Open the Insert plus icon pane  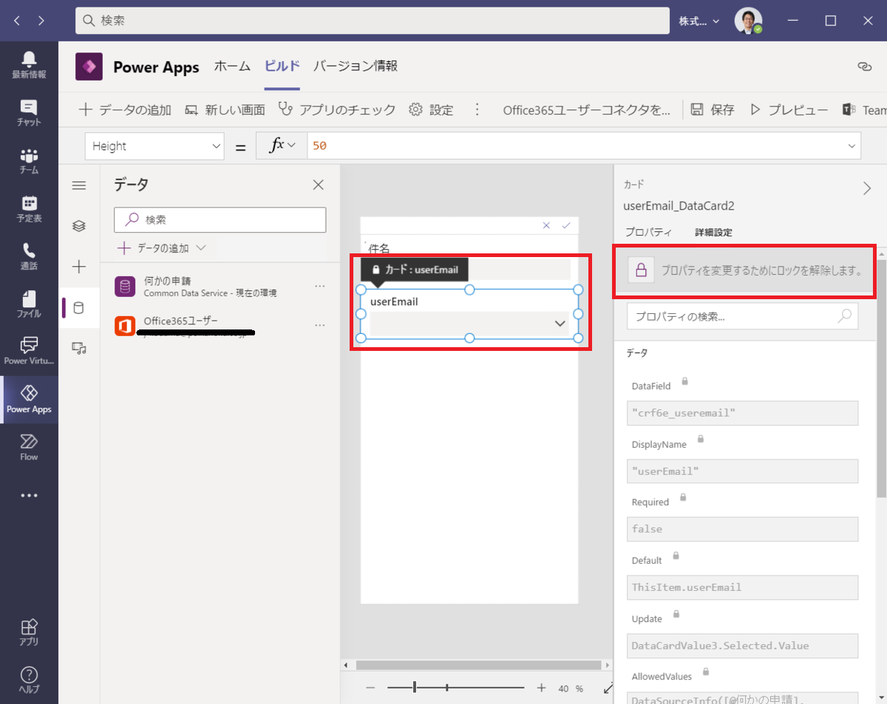click(x=79, y=267)
